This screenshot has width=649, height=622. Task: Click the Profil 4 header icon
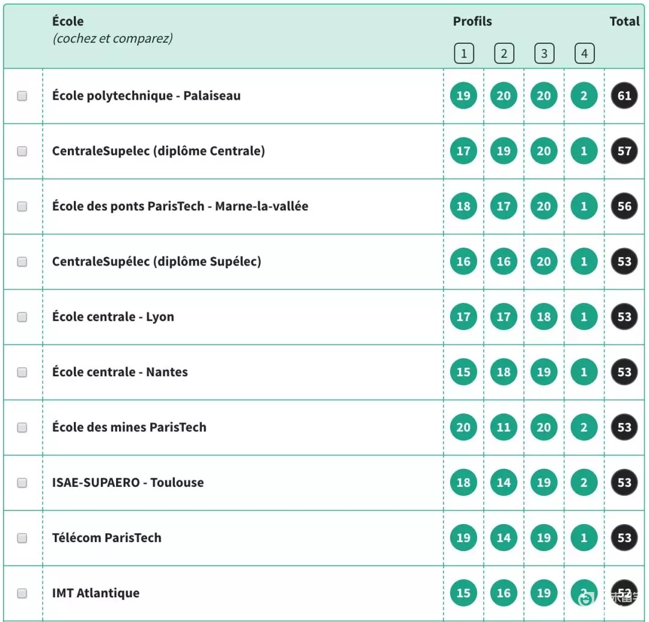pyautogui.click(x=584, y=53)
